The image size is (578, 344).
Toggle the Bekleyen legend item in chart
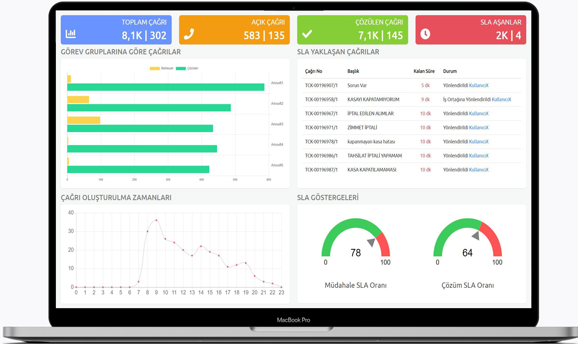pyautogui.click(x=161, y=68)
